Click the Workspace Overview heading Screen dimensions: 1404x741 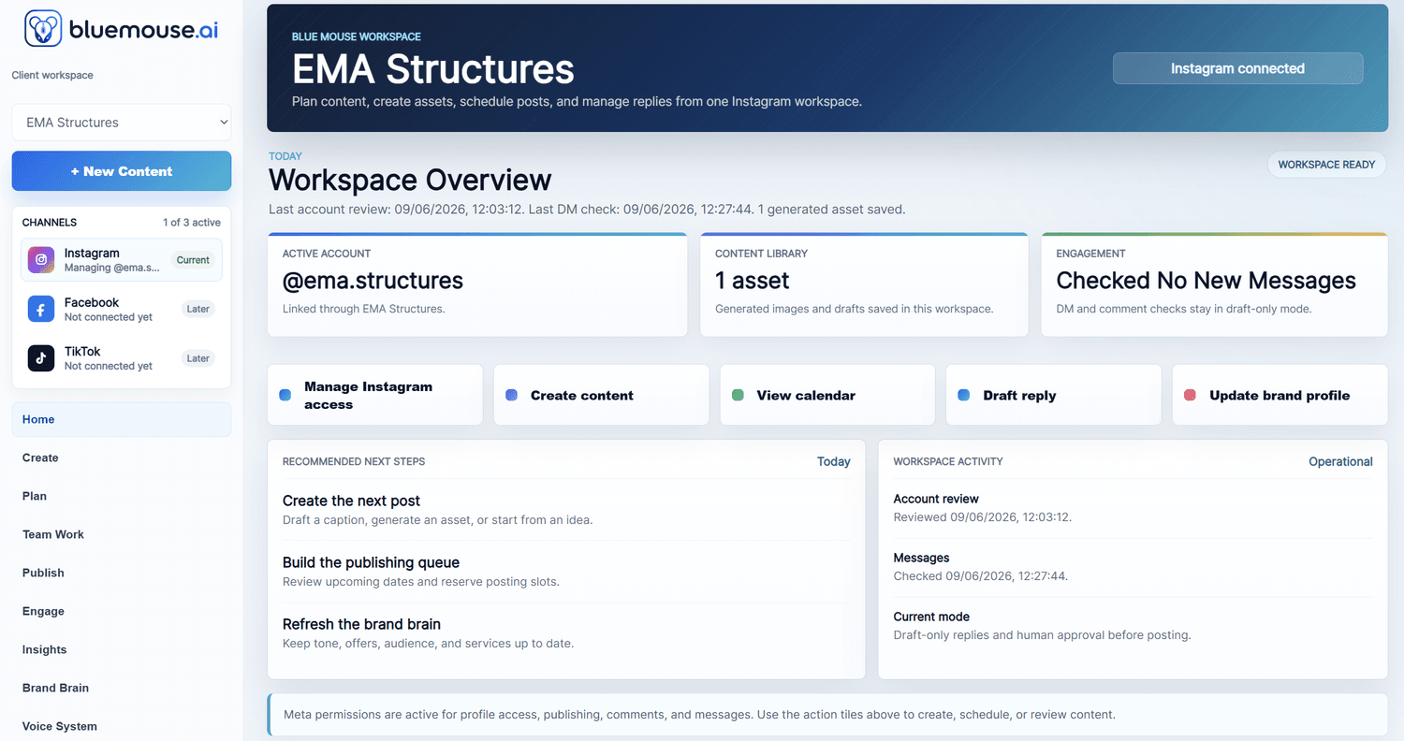410,180
